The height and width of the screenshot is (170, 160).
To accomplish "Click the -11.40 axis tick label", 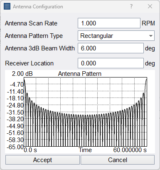I will point(15,92).
